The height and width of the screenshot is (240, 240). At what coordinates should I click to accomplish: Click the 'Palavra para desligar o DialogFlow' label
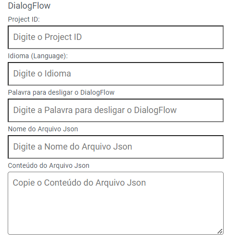[x=61, y=92]
